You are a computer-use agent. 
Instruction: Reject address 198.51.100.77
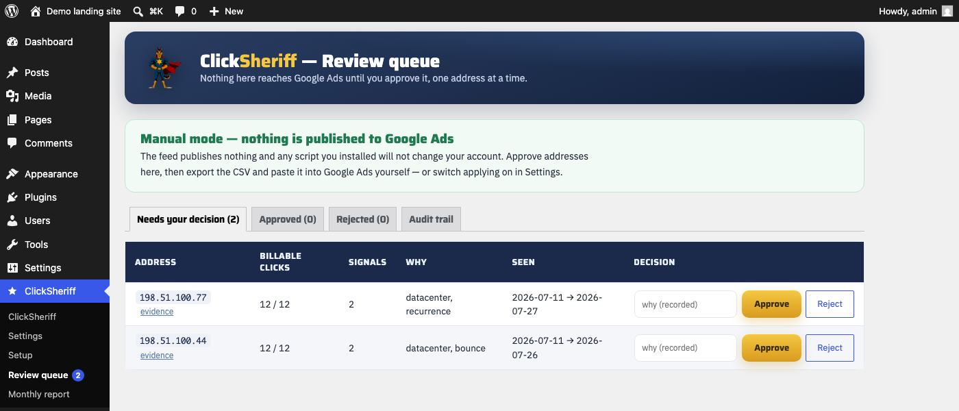830,304
